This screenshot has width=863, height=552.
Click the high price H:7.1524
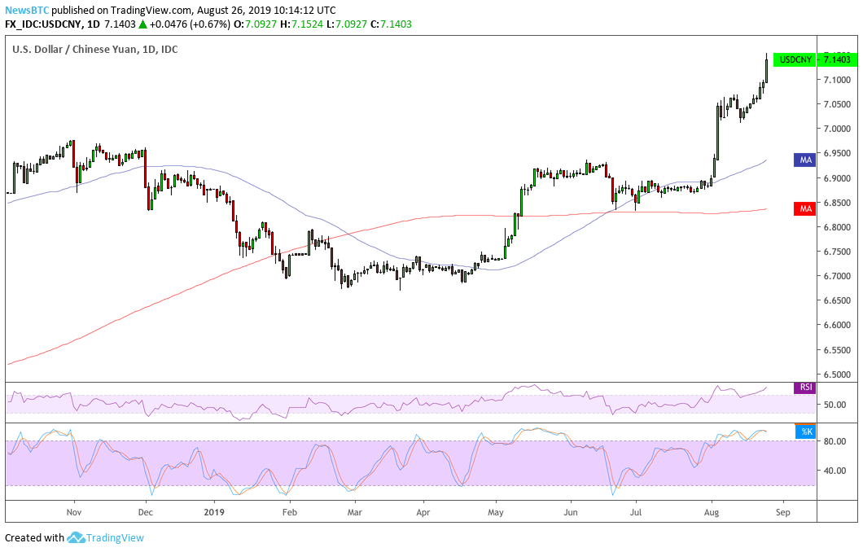(x=301, y=24)
